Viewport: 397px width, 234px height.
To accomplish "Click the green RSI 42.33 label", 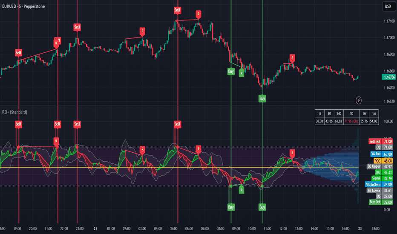I will click(384, 173).
